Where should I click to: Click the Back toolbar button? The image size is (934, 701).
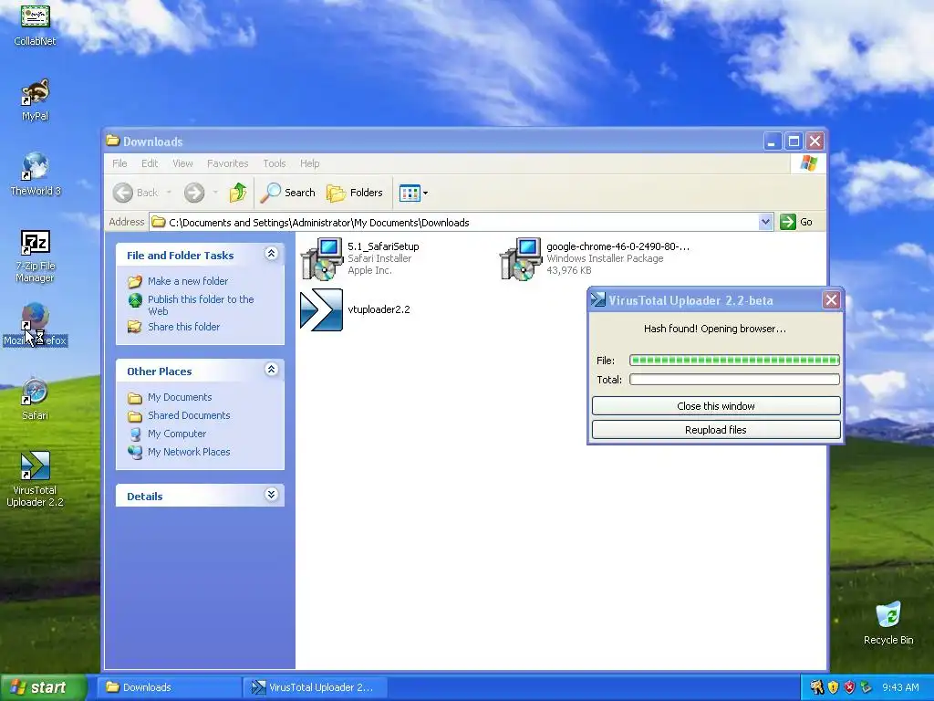coord(136,193)
